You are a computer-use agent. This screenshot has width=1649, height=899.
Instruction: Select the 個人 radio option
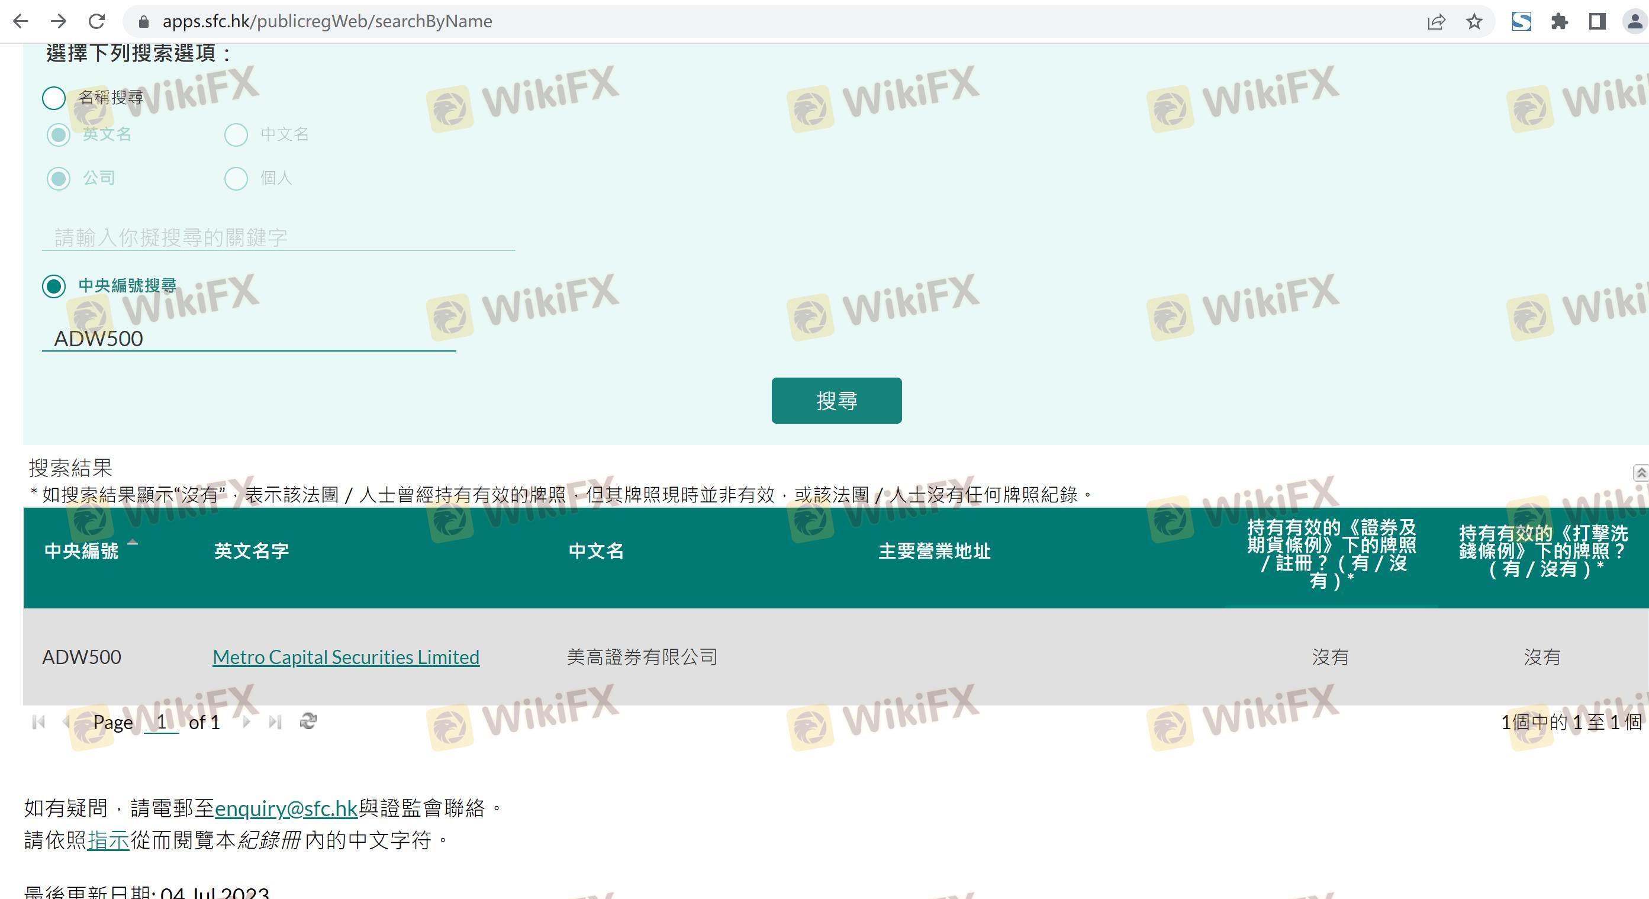click(236, 179)
